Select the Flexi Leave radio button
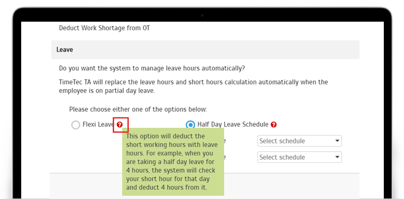404x199 pixels. click(x=75, y=125)
